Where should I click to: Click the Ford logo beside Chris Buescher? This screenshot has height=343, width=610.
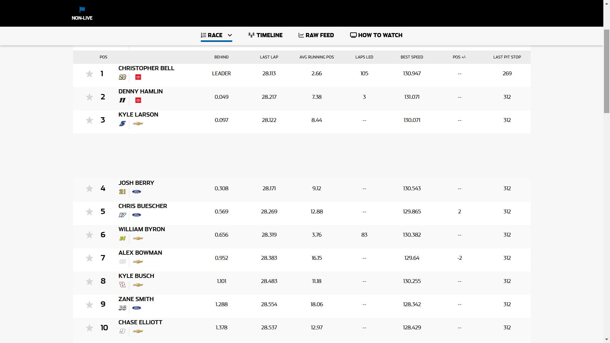[x=137, y=215]
